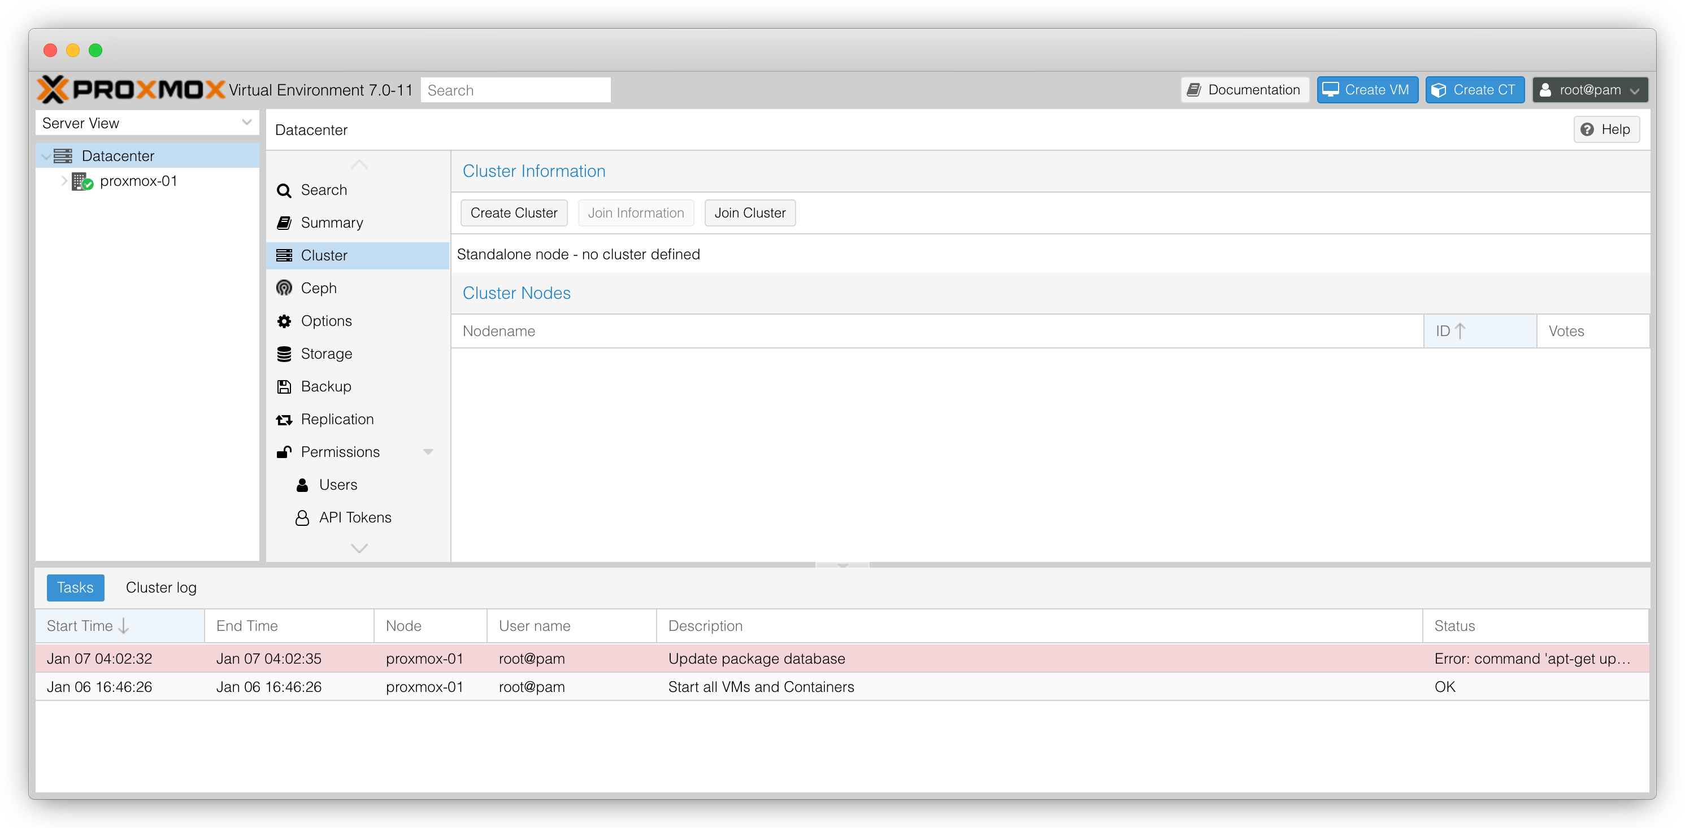Click the Replication arrows icon
The image size is (1685, 828).
(284, 419)
